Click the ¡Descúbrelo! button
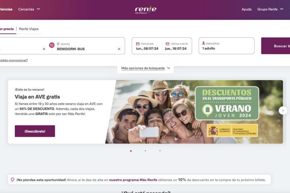This screenshot has width=290, height=193. click(35, 131)
